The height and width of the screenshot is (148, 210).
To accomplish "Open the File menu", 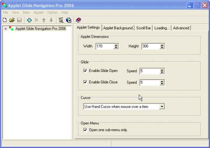I will (6, 13).
